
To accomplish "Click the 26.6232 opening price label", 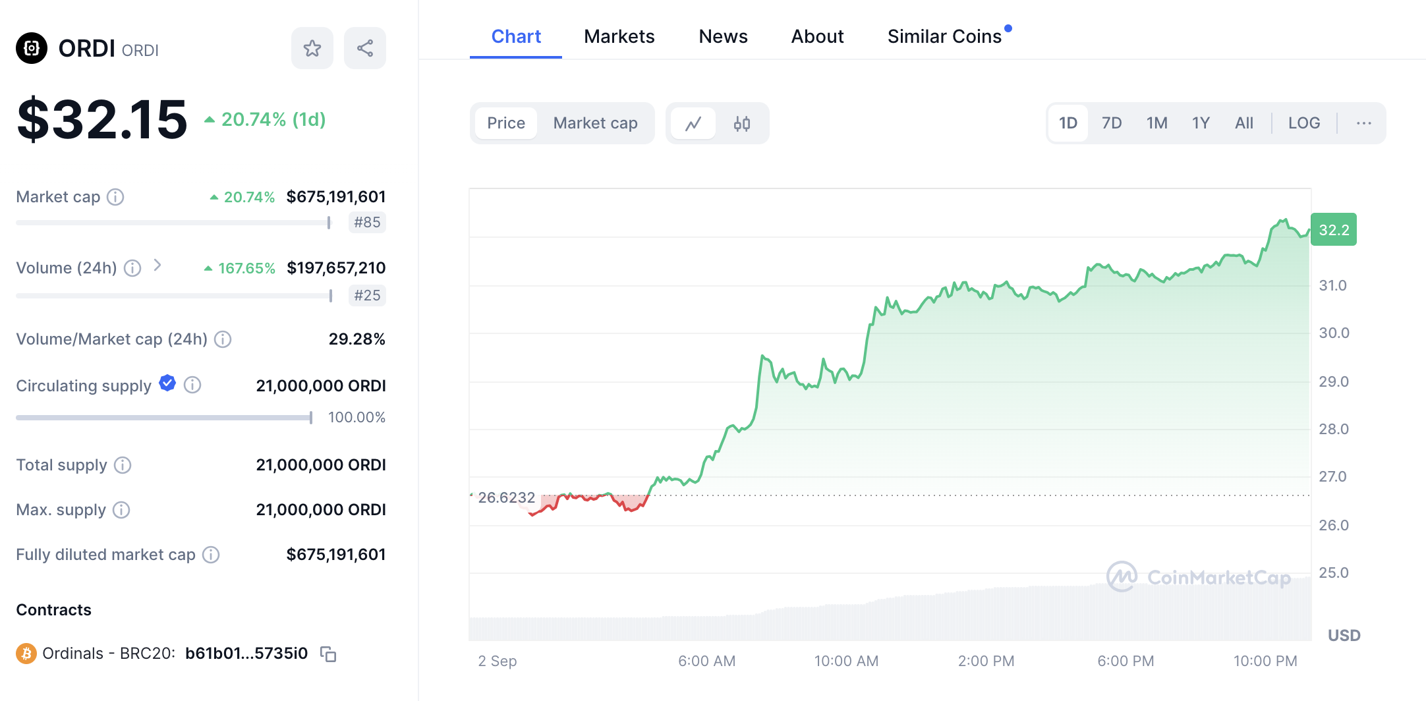I will coord(506,497).
